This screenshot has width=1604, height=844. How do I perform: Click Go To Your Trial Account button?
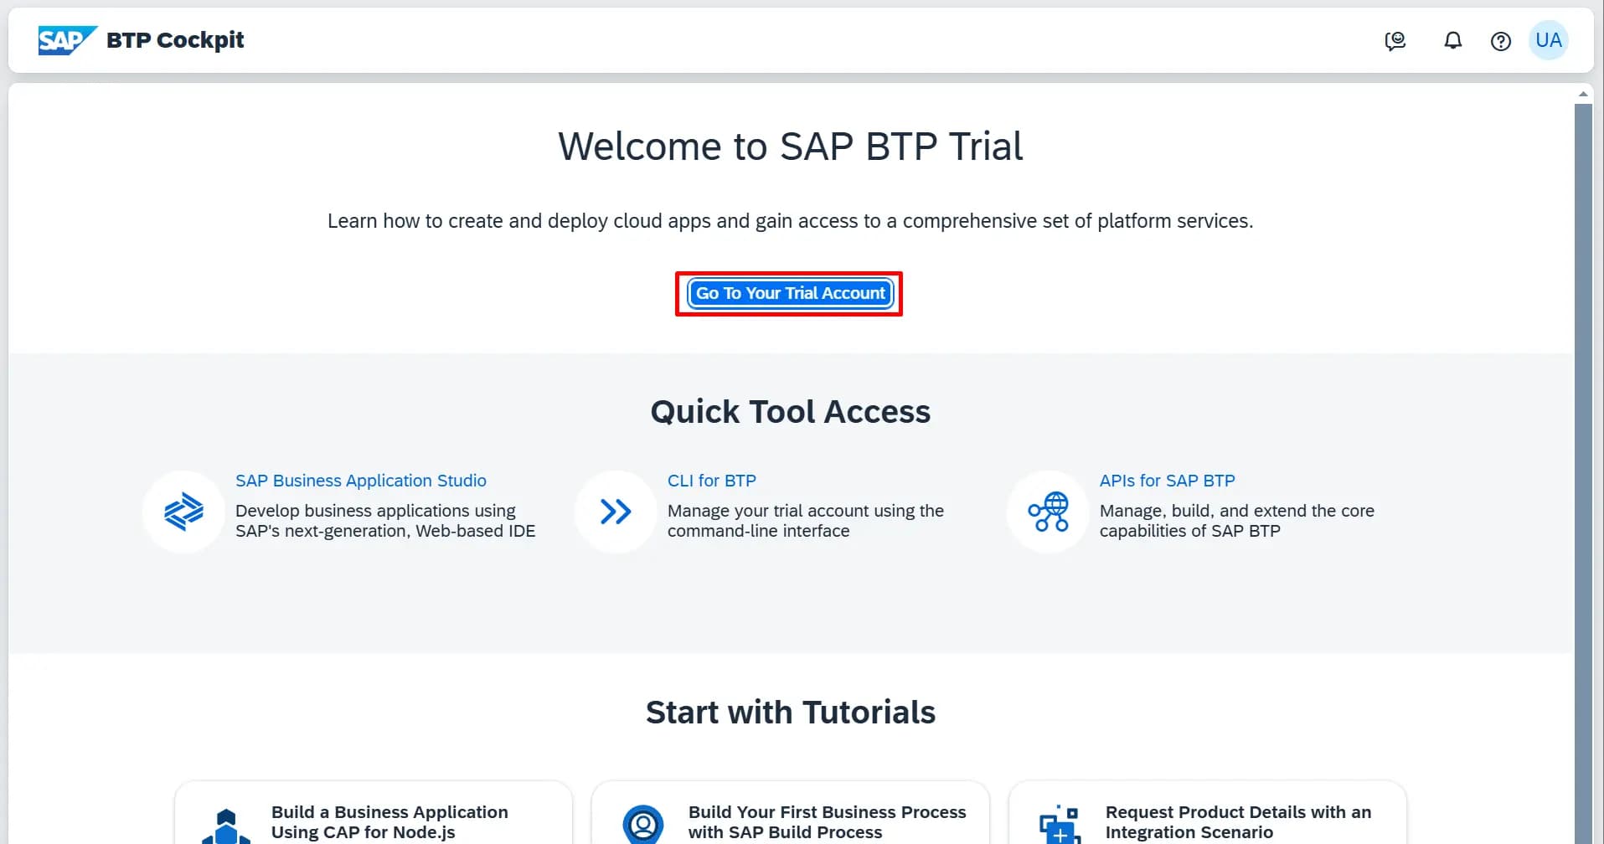(x=790, y=293)
